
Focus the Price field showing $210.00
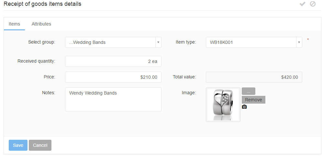point(113,77)
